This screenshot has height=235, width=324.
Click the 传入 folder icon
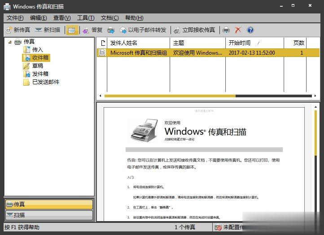26,50
